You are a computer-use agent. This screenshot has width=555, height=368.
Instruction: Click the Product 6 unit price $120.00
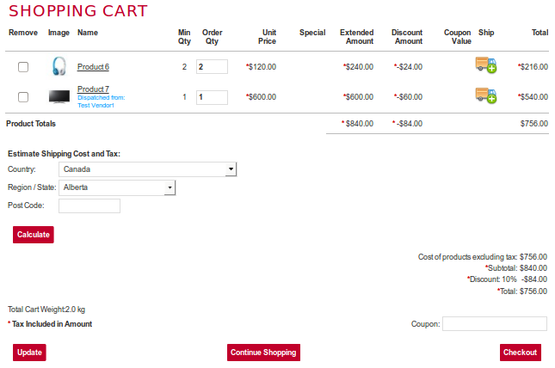click(262, 67)
